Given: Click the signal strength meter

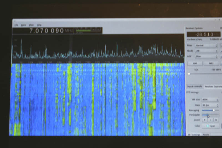Looking at the screenshot, I should [x=88, y=31].
